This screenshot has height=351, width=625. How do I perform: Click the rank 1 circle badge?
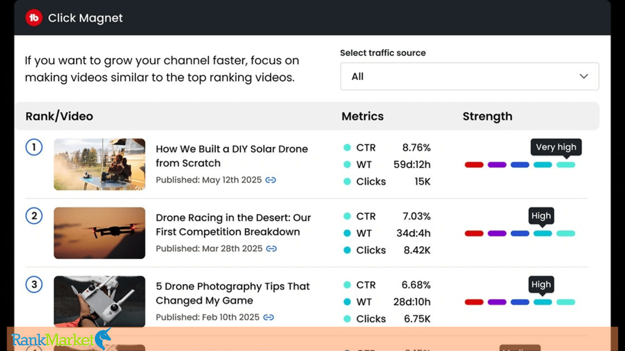tap(34, 147)
